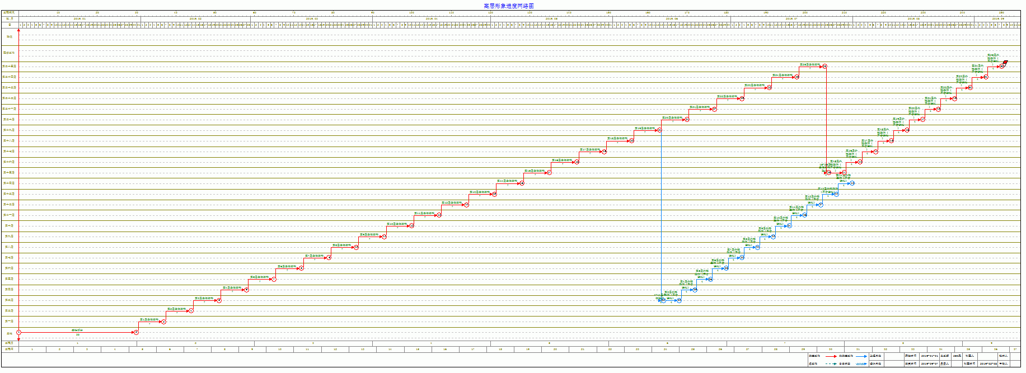Viewport: 1026px width, 373px height.
Task: Click the 250-day total duration cell
Action: pyautogui.click(x=957, y=356)
